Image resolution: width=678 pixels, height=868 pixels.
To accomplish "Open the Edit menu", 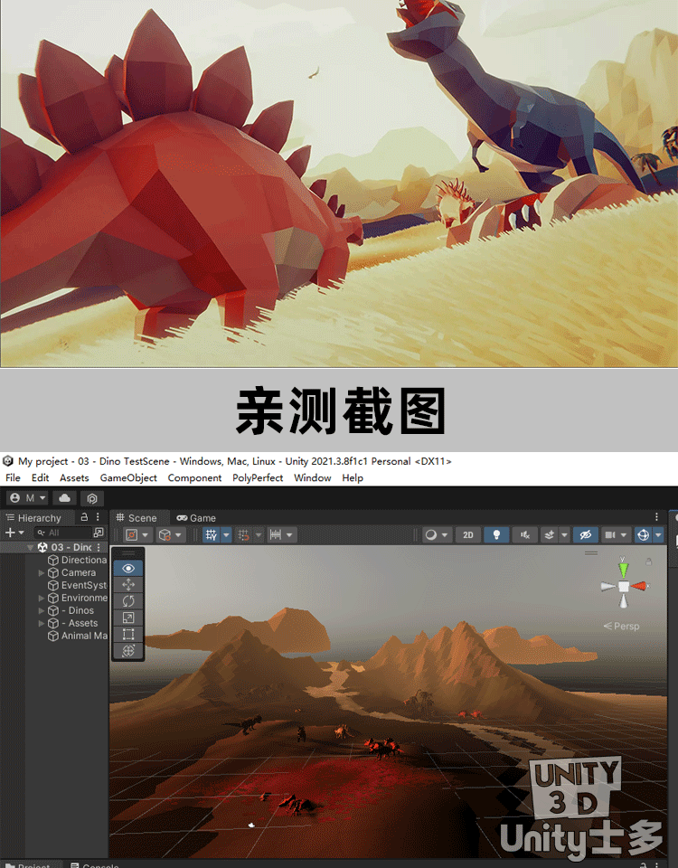I will point(40,477).
